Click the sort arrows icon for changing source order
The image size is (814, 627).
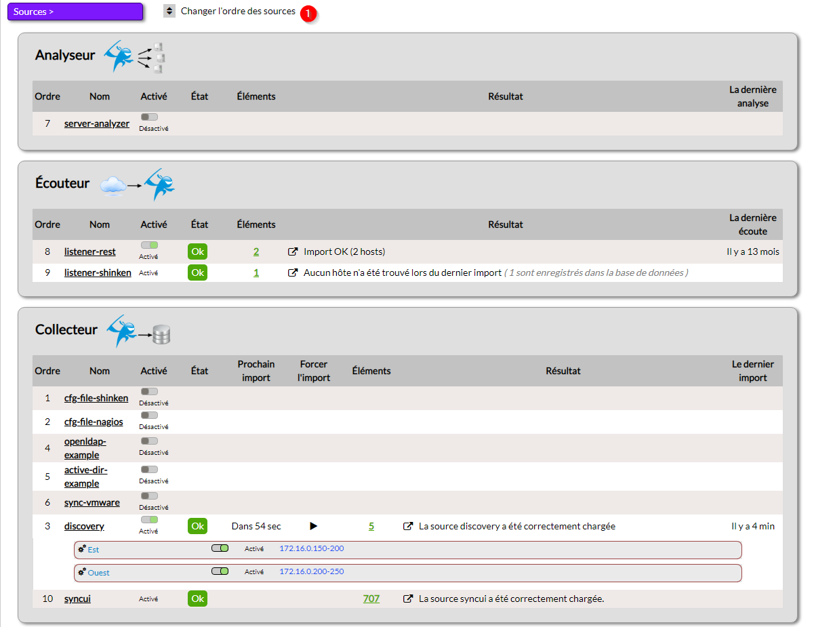click(x=169, y=12)
